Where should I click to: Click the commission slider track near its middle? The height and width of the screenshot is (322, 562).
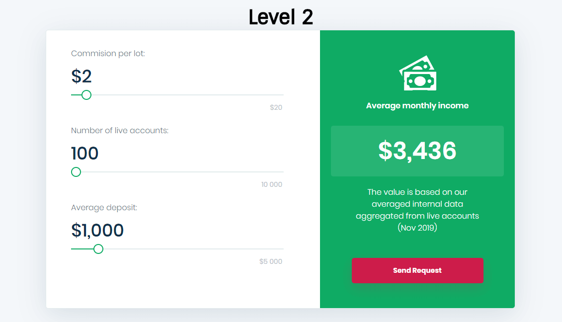coord(177,95)
